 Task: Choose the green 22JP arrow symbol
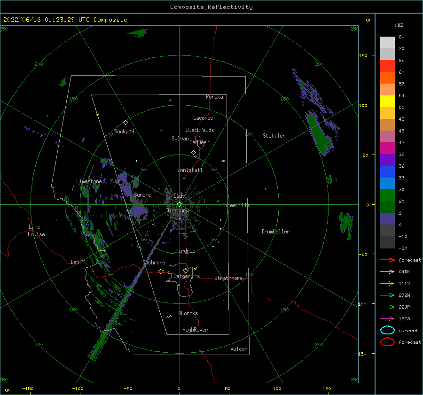(387, 307)
